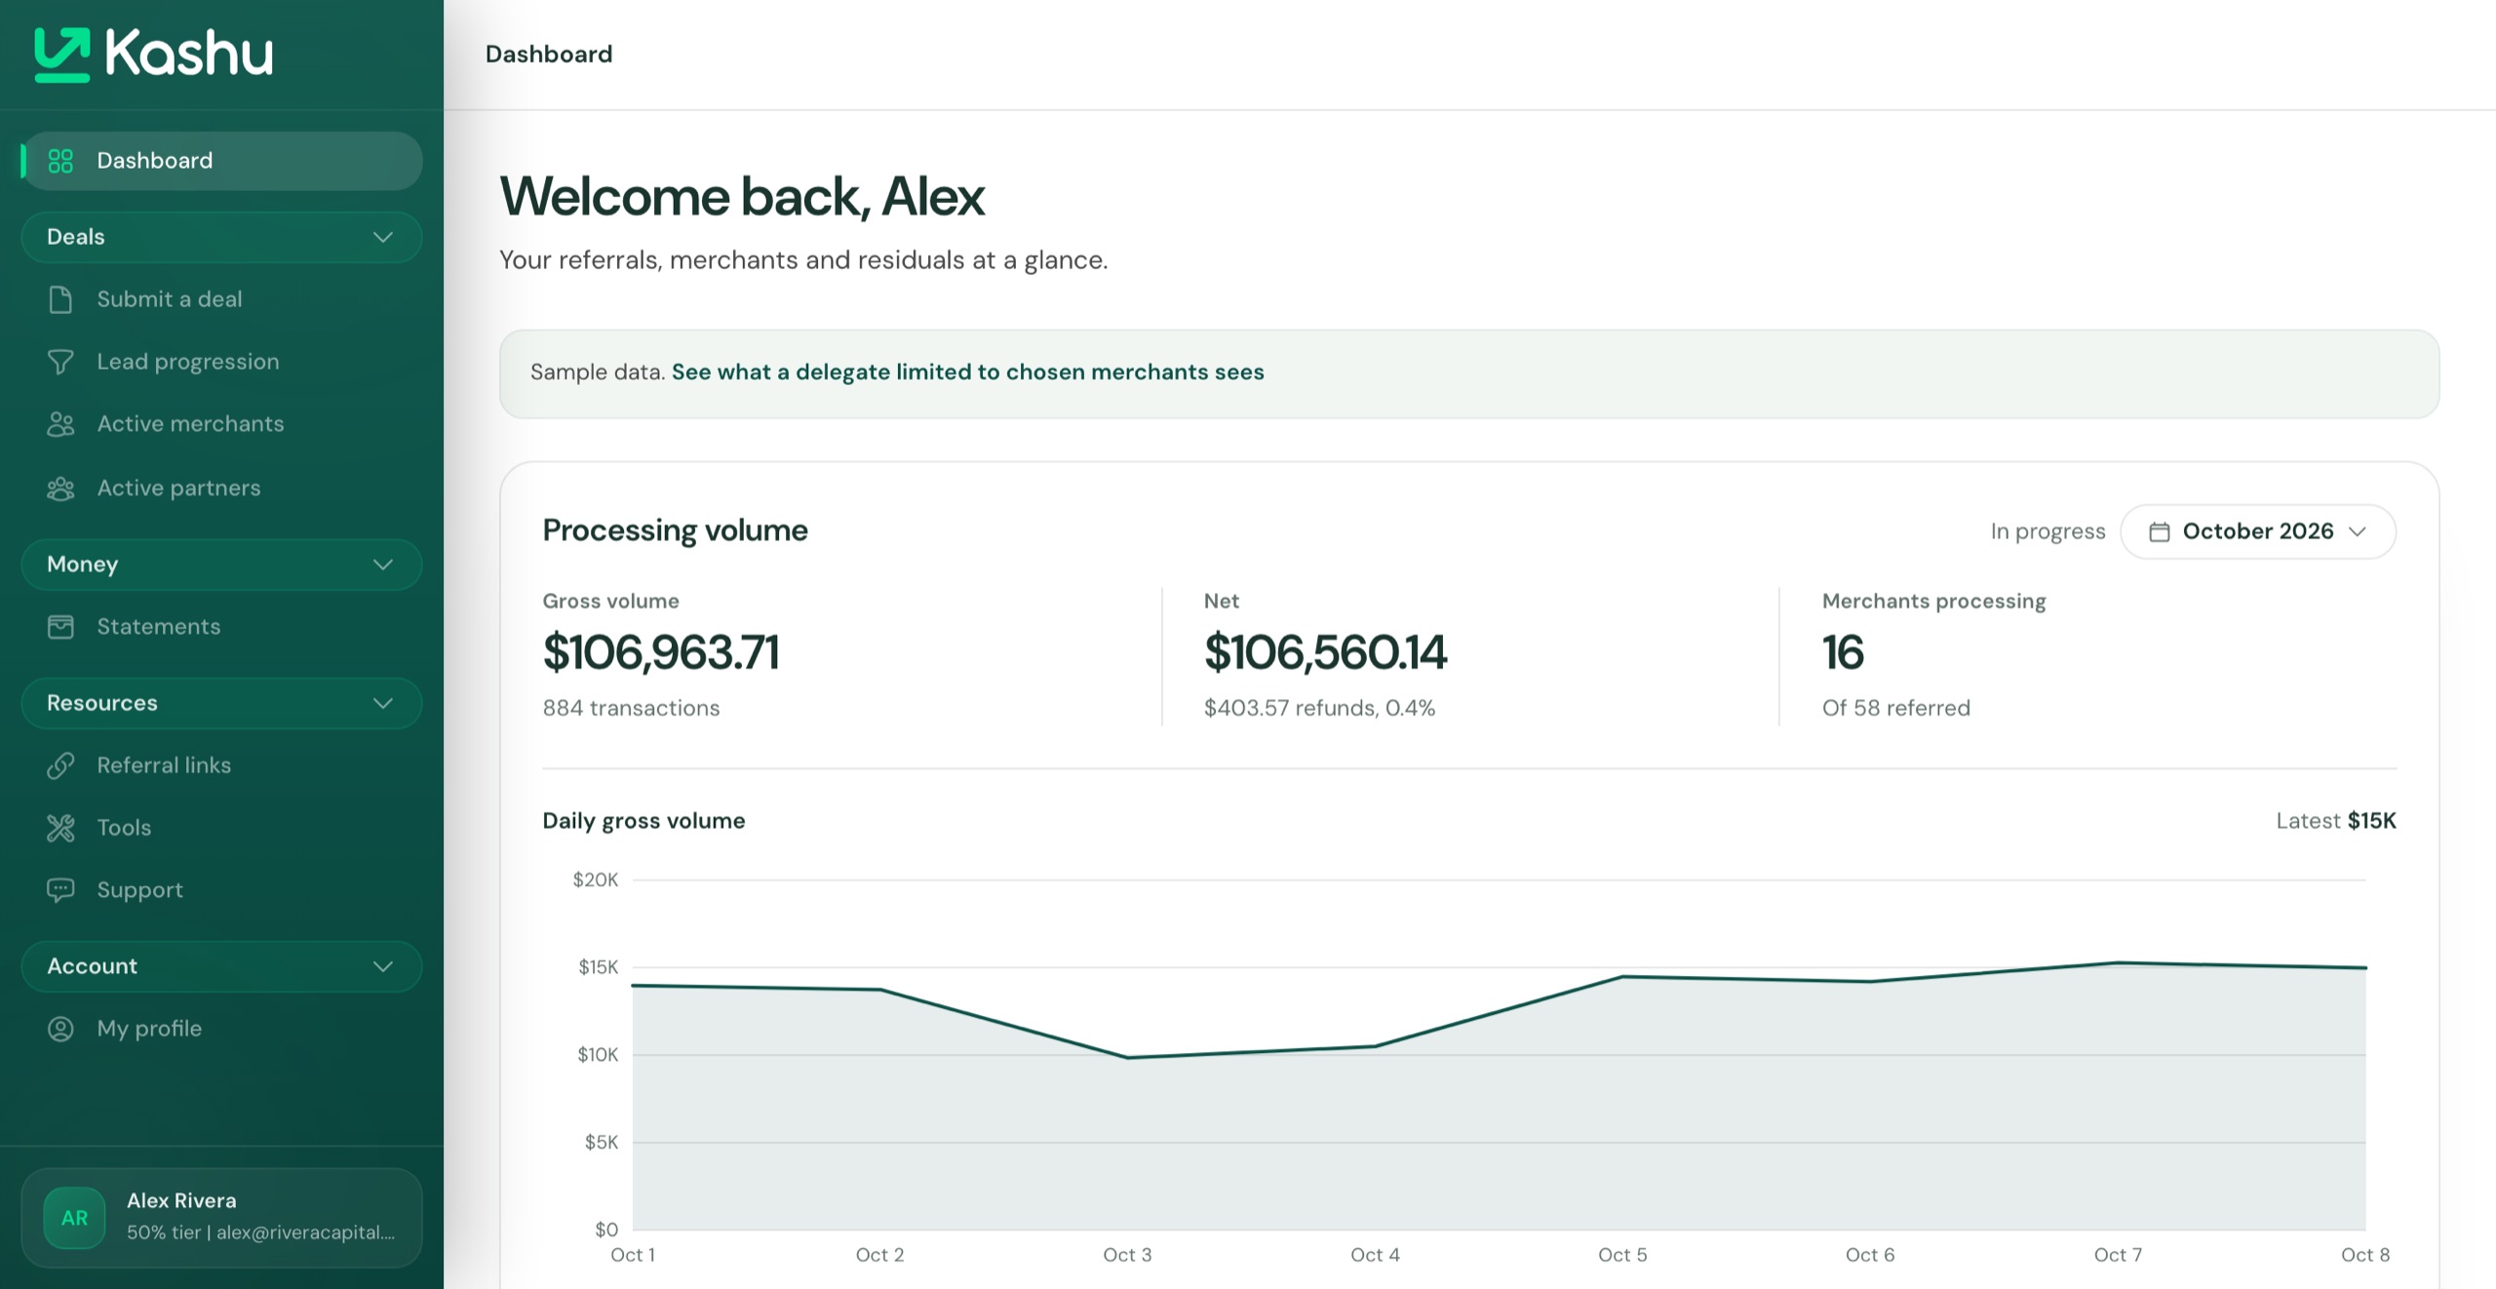The width and height of the screenshot is (2496, 1289).
Task: Click the $20K axis label
Action: coord(596,880)
